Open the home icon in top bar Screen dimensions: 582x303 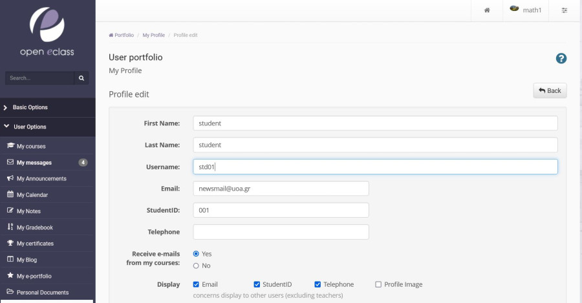(487, 10)
